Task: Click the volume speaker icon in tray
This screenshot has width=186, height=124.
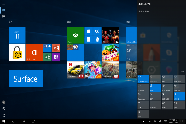Action: (x=155, y=121)
